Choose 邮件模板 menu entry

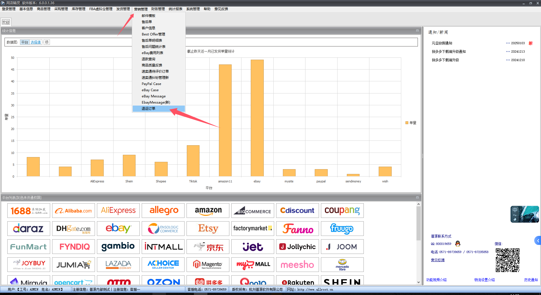(x=159, y=16)
